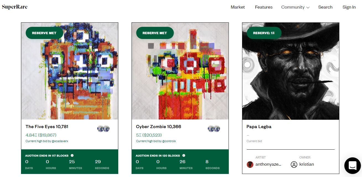The image size is (362, 177).
Task: Open the Features menu item
Action: (x=264, y=7)
